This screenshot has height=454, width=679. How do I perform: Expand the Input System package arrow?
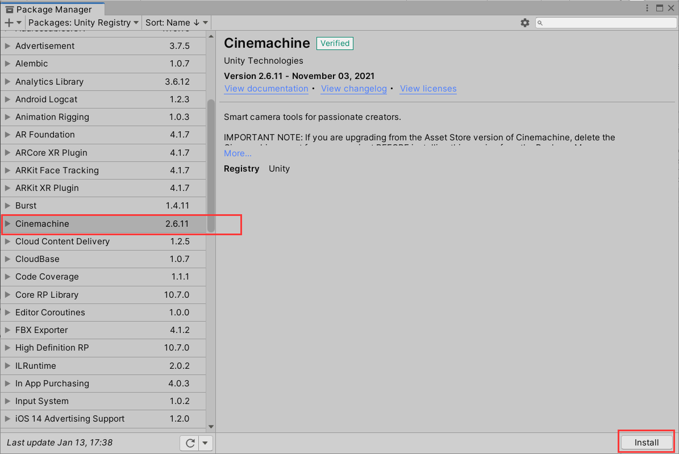(x=7, y=401)
